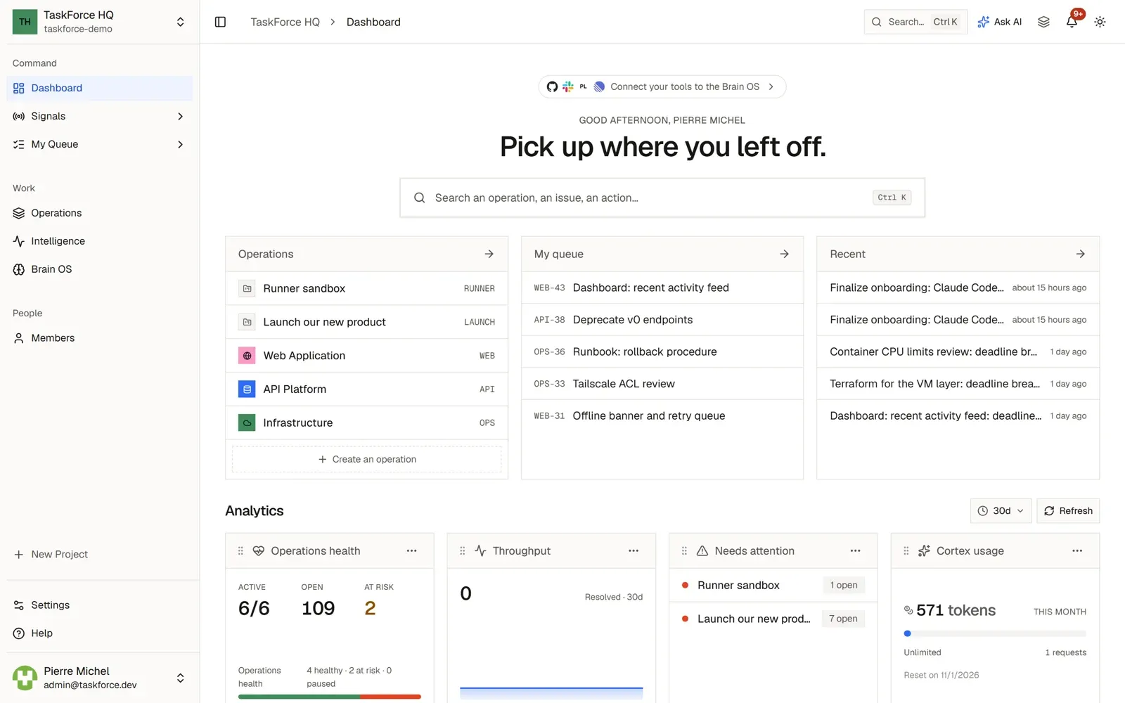Switch theme with the sun icon
This screenshot has width=1125, height=703.
pyautogui.click(x=1100, y=22)
